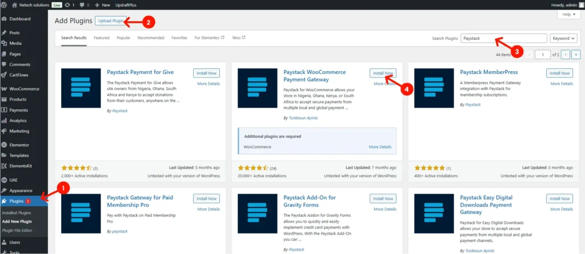Open Plugin File Editor submenu item
Screen dimensions: 585x254
[17, 231]
